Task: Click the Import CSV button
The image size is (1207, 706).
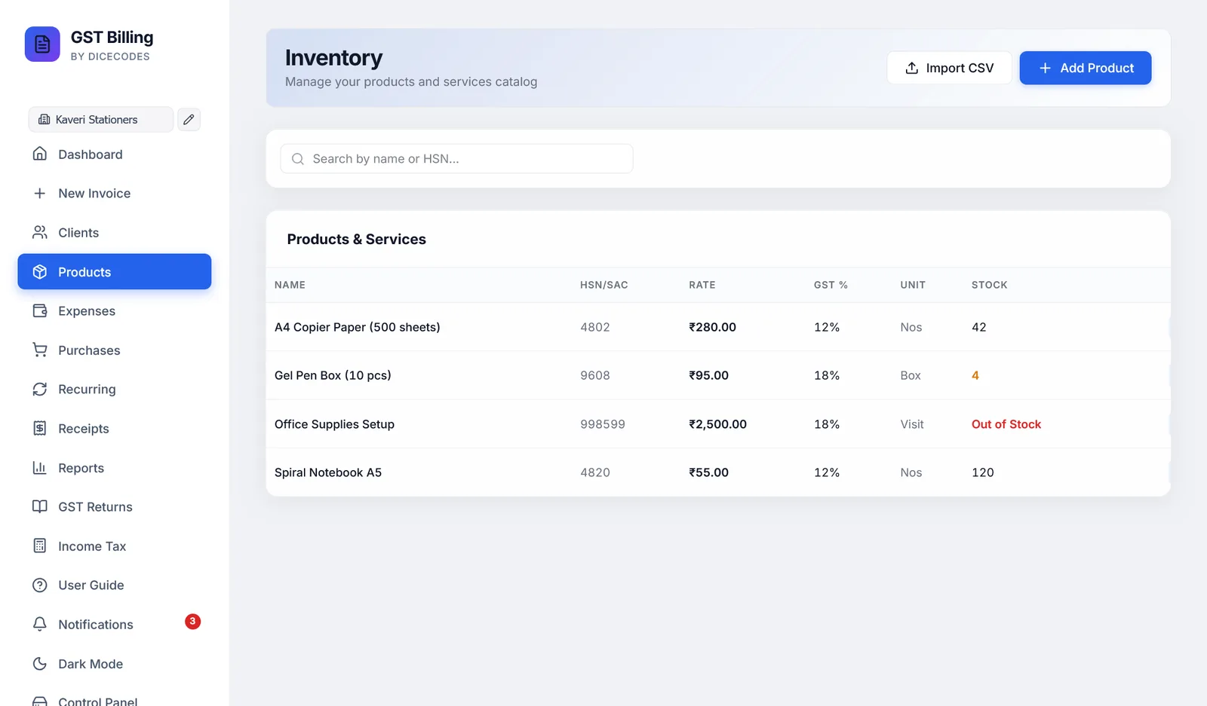Action: point(949,68)
